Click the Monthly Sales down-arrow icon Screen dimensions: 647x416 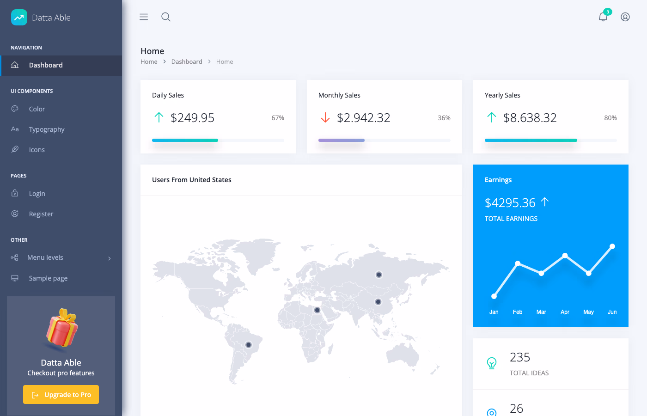325,117
